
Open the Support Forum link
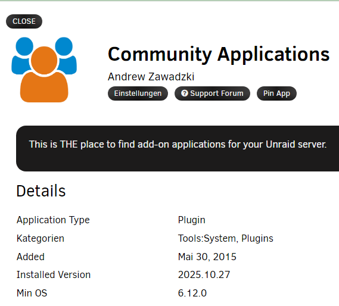(x=212, y=93)
